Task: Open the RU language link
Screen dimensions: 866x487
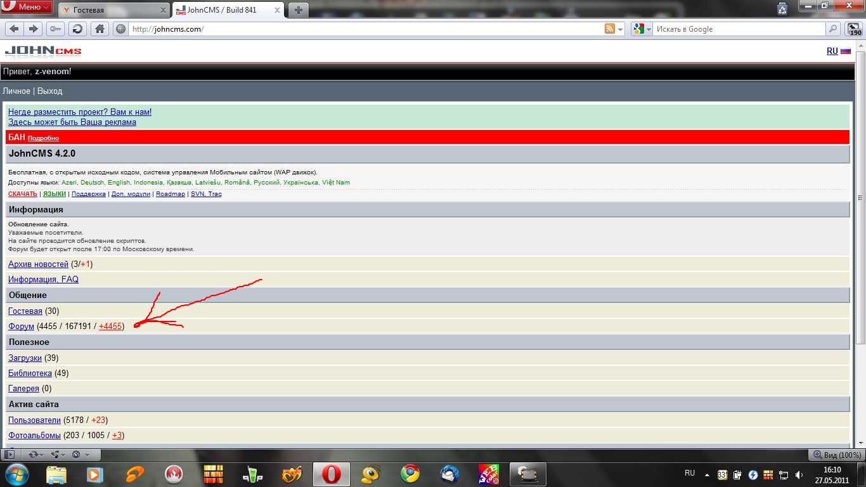Action: (x=832, y=51)
